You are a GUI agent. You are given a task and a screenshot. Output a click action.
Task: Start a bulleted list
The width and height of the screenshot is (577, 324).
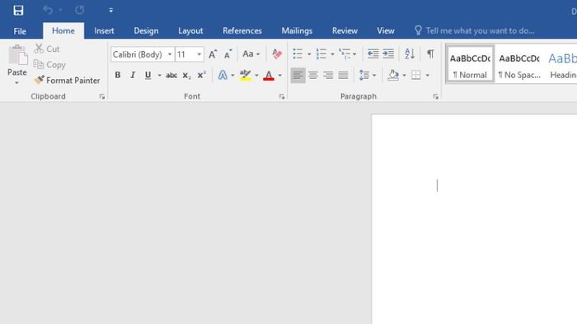click(x=298, y=54)
